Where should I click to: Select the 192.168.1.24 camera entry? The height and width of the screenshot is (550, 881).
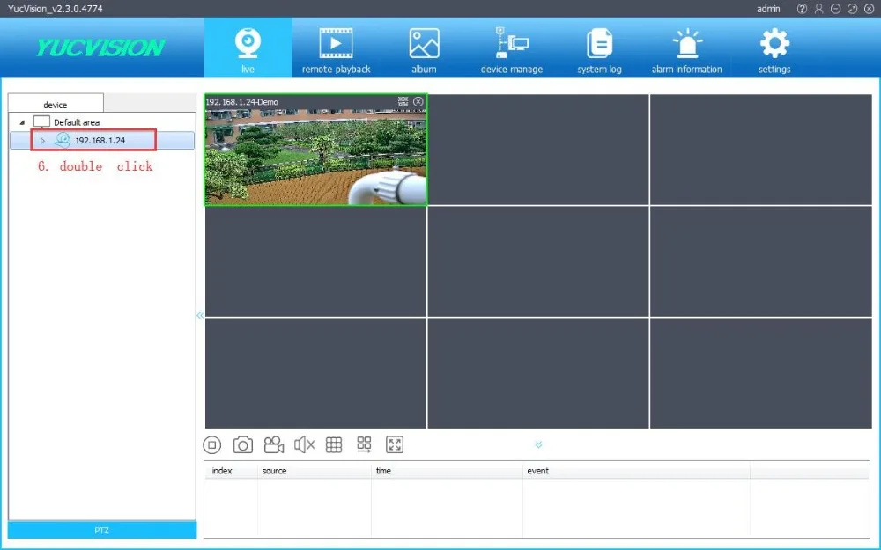[102, 140]
